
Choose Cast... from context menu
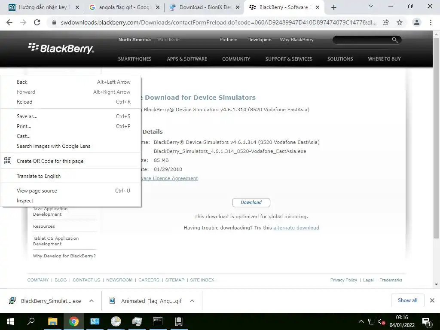point(70,136)
